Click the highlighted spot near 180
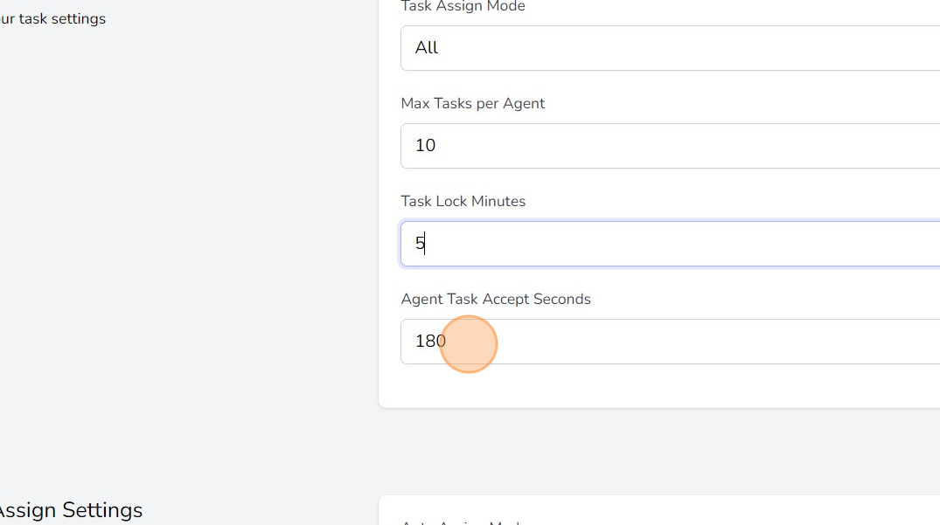Image resolution: width=940 pixels, height=525 pixels. [x=469, y=344]
